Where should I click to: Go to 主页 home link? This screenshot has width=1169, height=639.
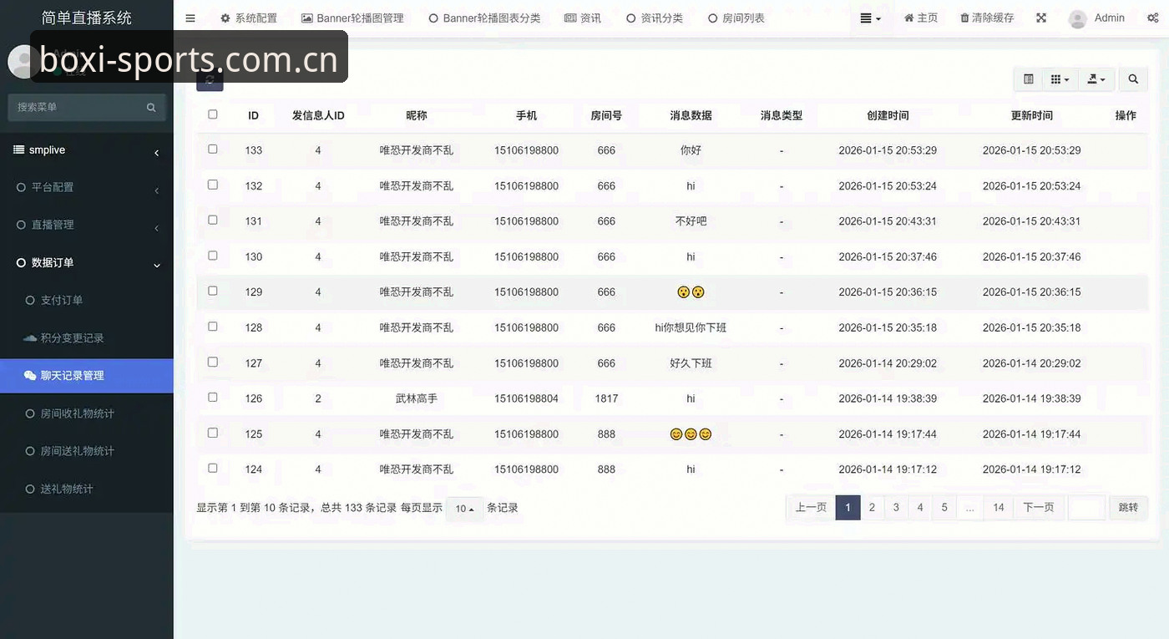click(x=921, y=18)
